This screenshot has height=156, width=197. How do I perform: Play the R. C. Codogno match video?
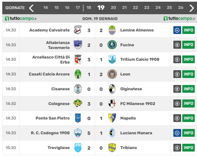pos(177,133)
